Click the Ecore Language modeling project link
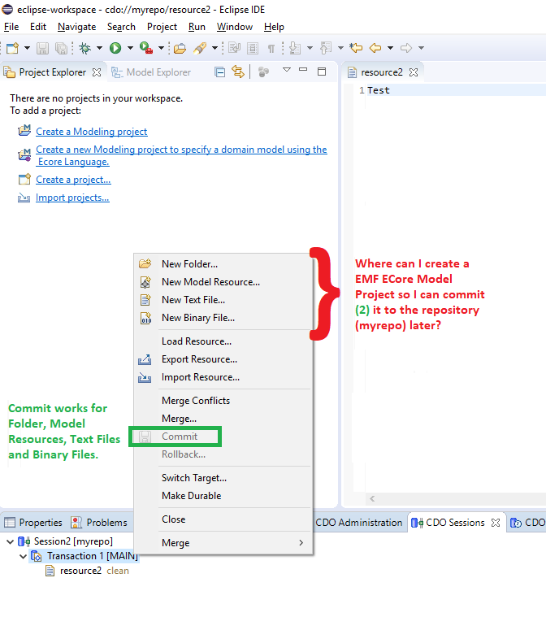Image resolution: width=546 pixels, height=630 pixels. tap(181, 155)
